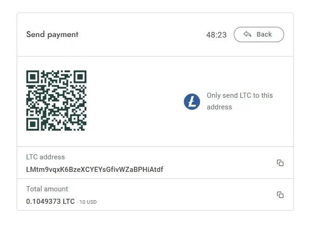
Task: Copy the total amount with copy icon
Action: pyautogui.click(x=280, y=195)
